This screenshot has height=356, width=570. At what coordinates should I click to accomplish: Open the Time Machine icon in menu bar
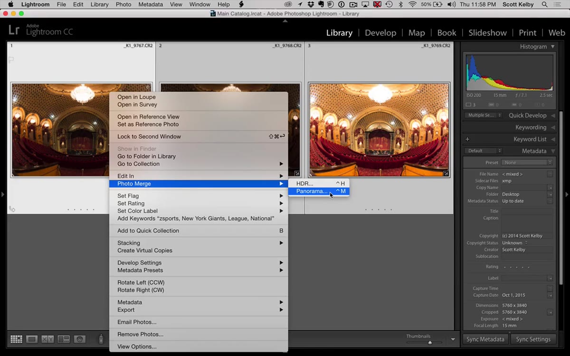389,4
